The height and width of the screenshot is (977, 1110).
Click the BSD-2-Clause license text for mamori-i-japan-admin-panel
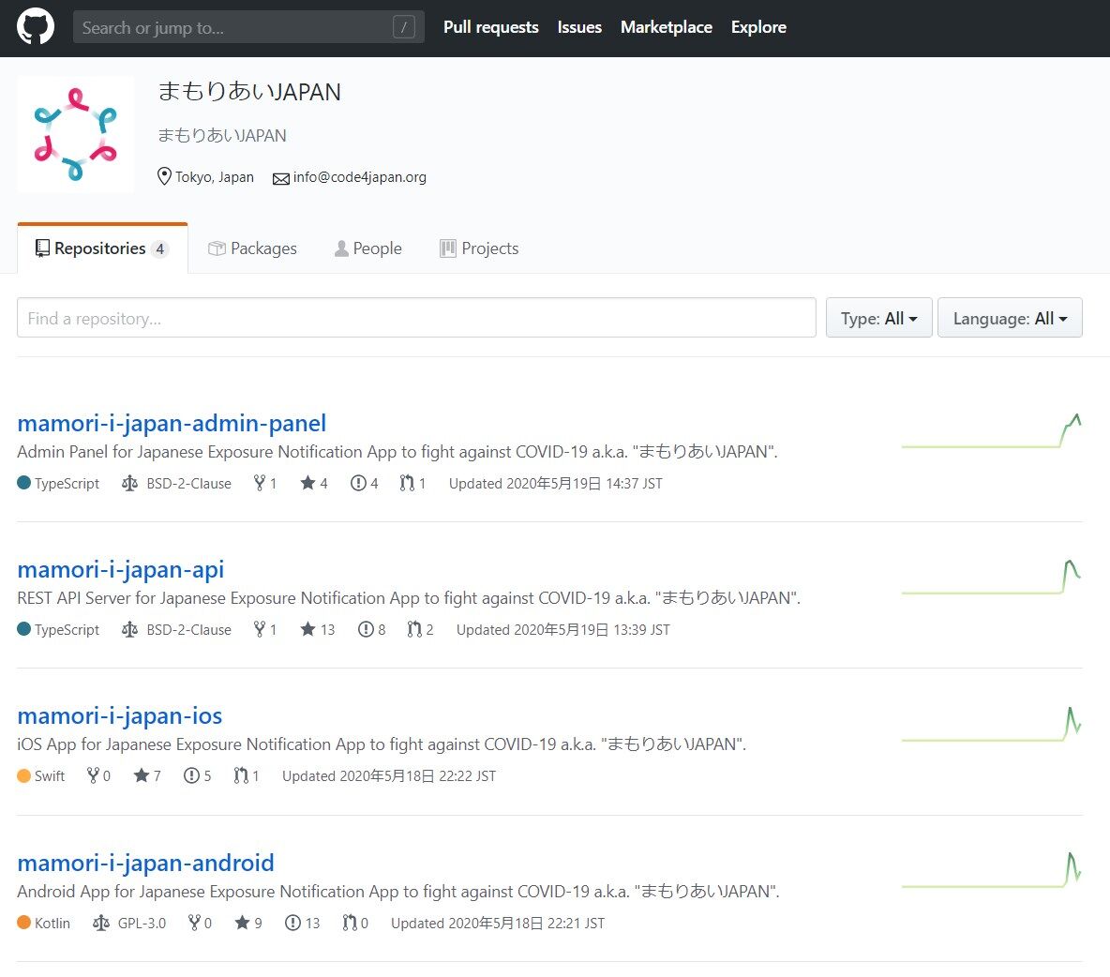189,484
